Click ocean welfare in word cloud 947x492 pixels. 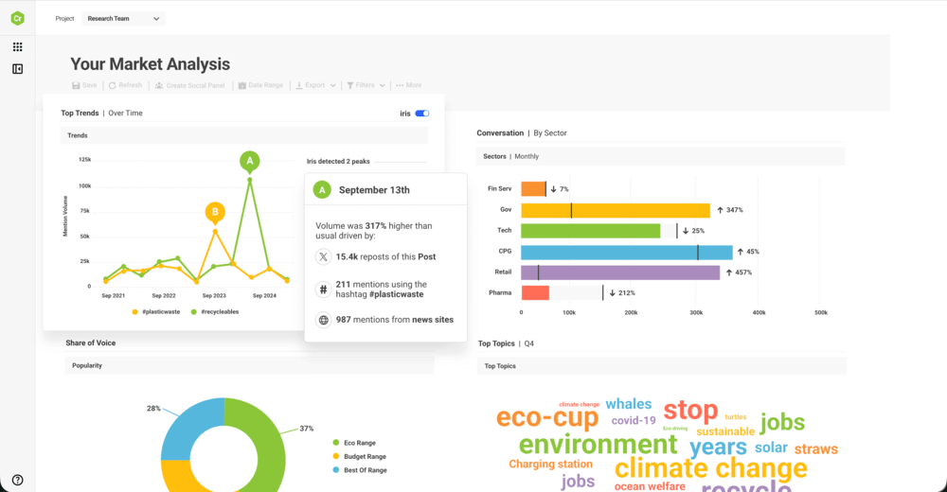click(650, 486)
